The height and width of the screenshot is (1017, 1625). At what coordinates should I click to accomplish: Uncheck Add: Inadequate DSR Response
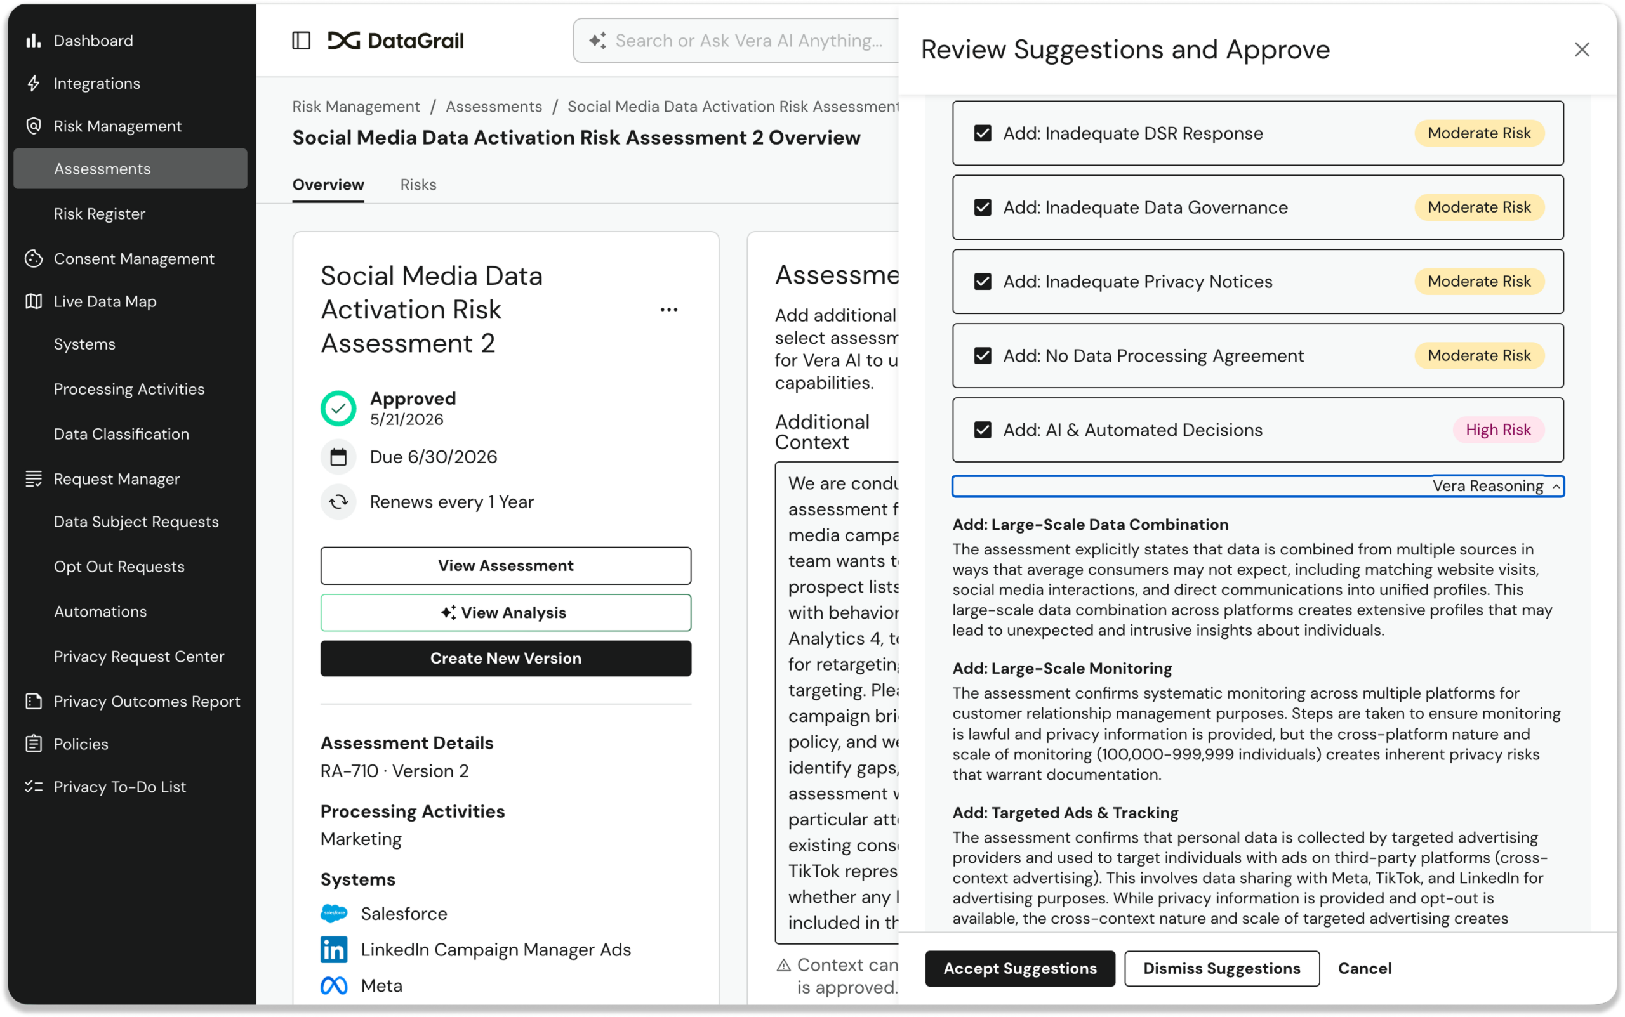coord(983,133)
